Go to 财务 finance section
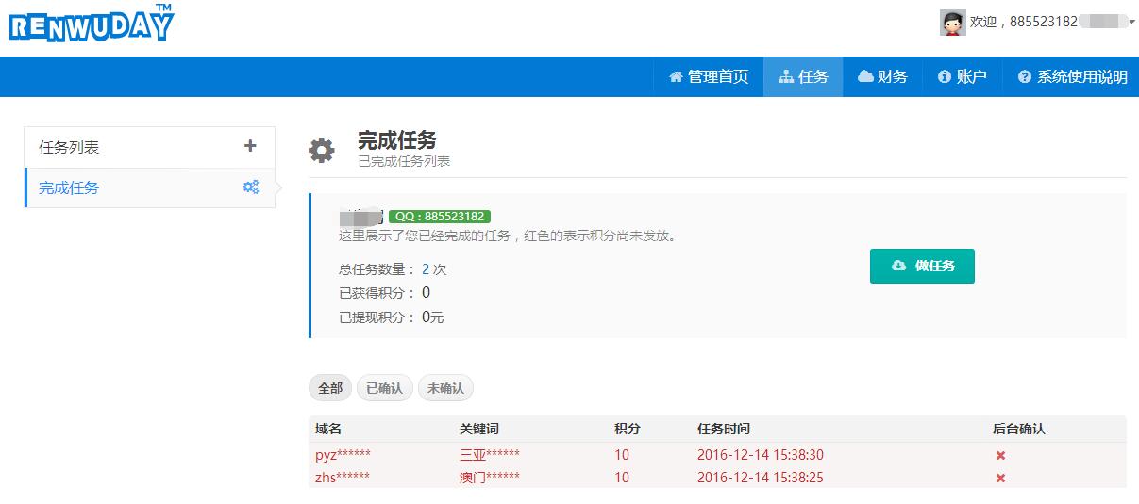The height and width of the screenshot is (504, 1139). [882, 77]
